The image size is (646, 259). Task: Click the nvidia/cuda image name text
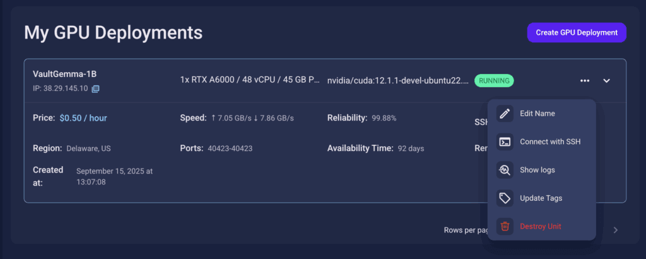click(398, 81)
